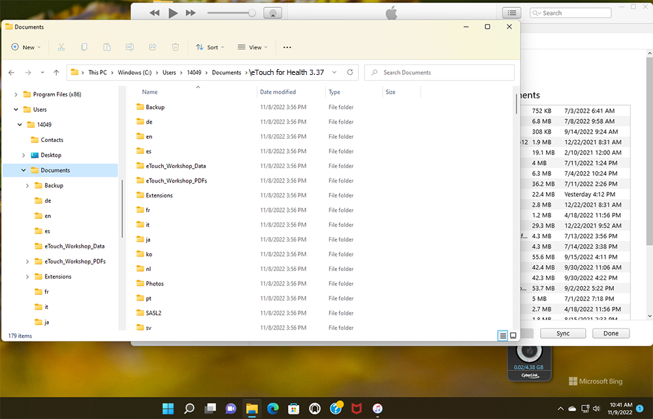653x419 pixels.
Task: Expand the Desktop tree node
Action: pyautogui.click(x=24, y=155)
